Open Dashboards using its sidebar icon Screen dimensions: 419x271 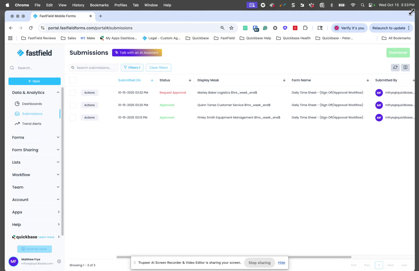pos(17,104)
